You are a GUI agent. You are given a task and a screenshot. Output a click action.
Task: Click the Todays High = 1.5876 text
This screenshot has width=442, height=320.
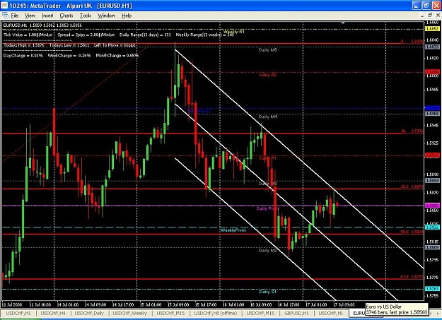click(24, 45)
